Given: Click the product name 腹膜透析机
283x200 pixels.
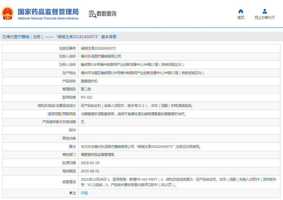Looking at the screenshot, I should coord(89,81).
